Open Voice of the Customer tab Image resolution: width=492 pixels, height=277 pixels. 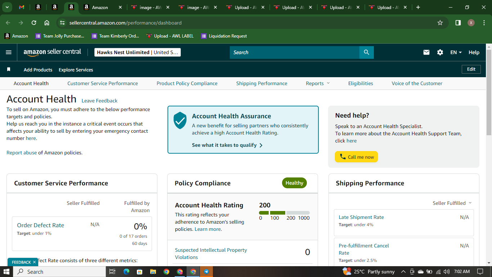417,83
